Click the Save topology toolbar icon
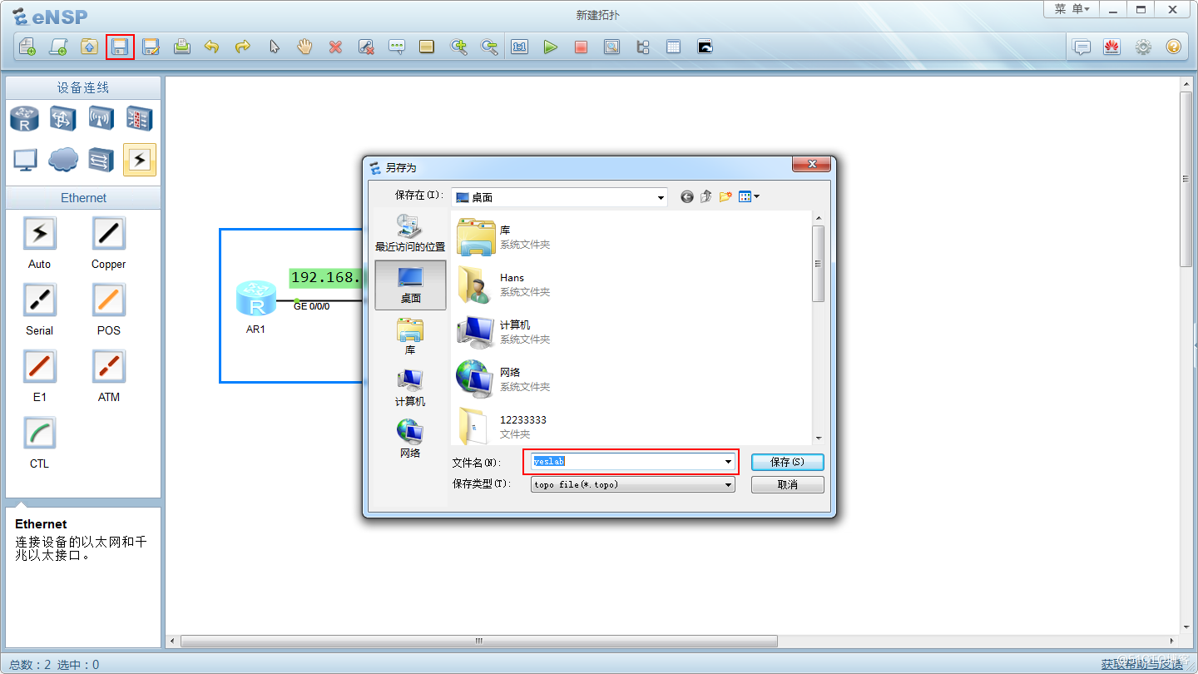The width and height of the screenshot is (1198, 674). click(121, 47)
